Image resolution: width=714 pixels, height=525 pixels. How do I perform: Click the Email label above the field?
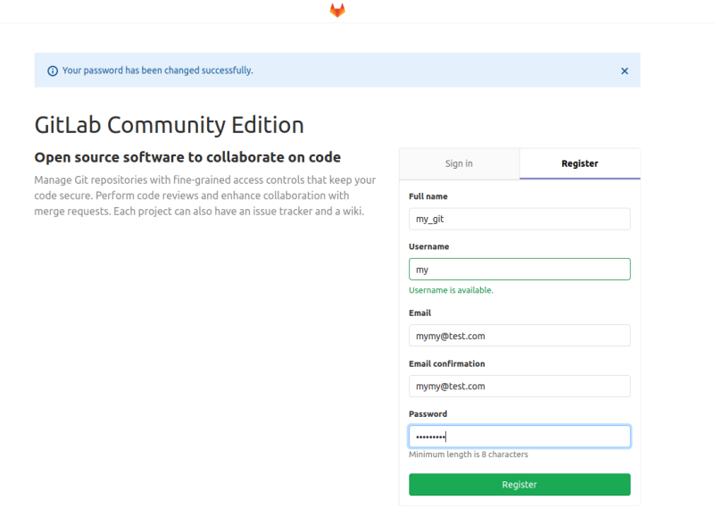[419, 312]
